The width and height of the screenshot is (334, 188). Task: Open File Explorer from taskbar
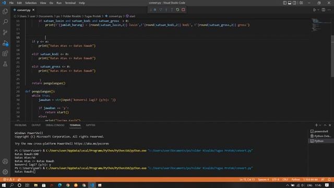(x=35, y=185)
